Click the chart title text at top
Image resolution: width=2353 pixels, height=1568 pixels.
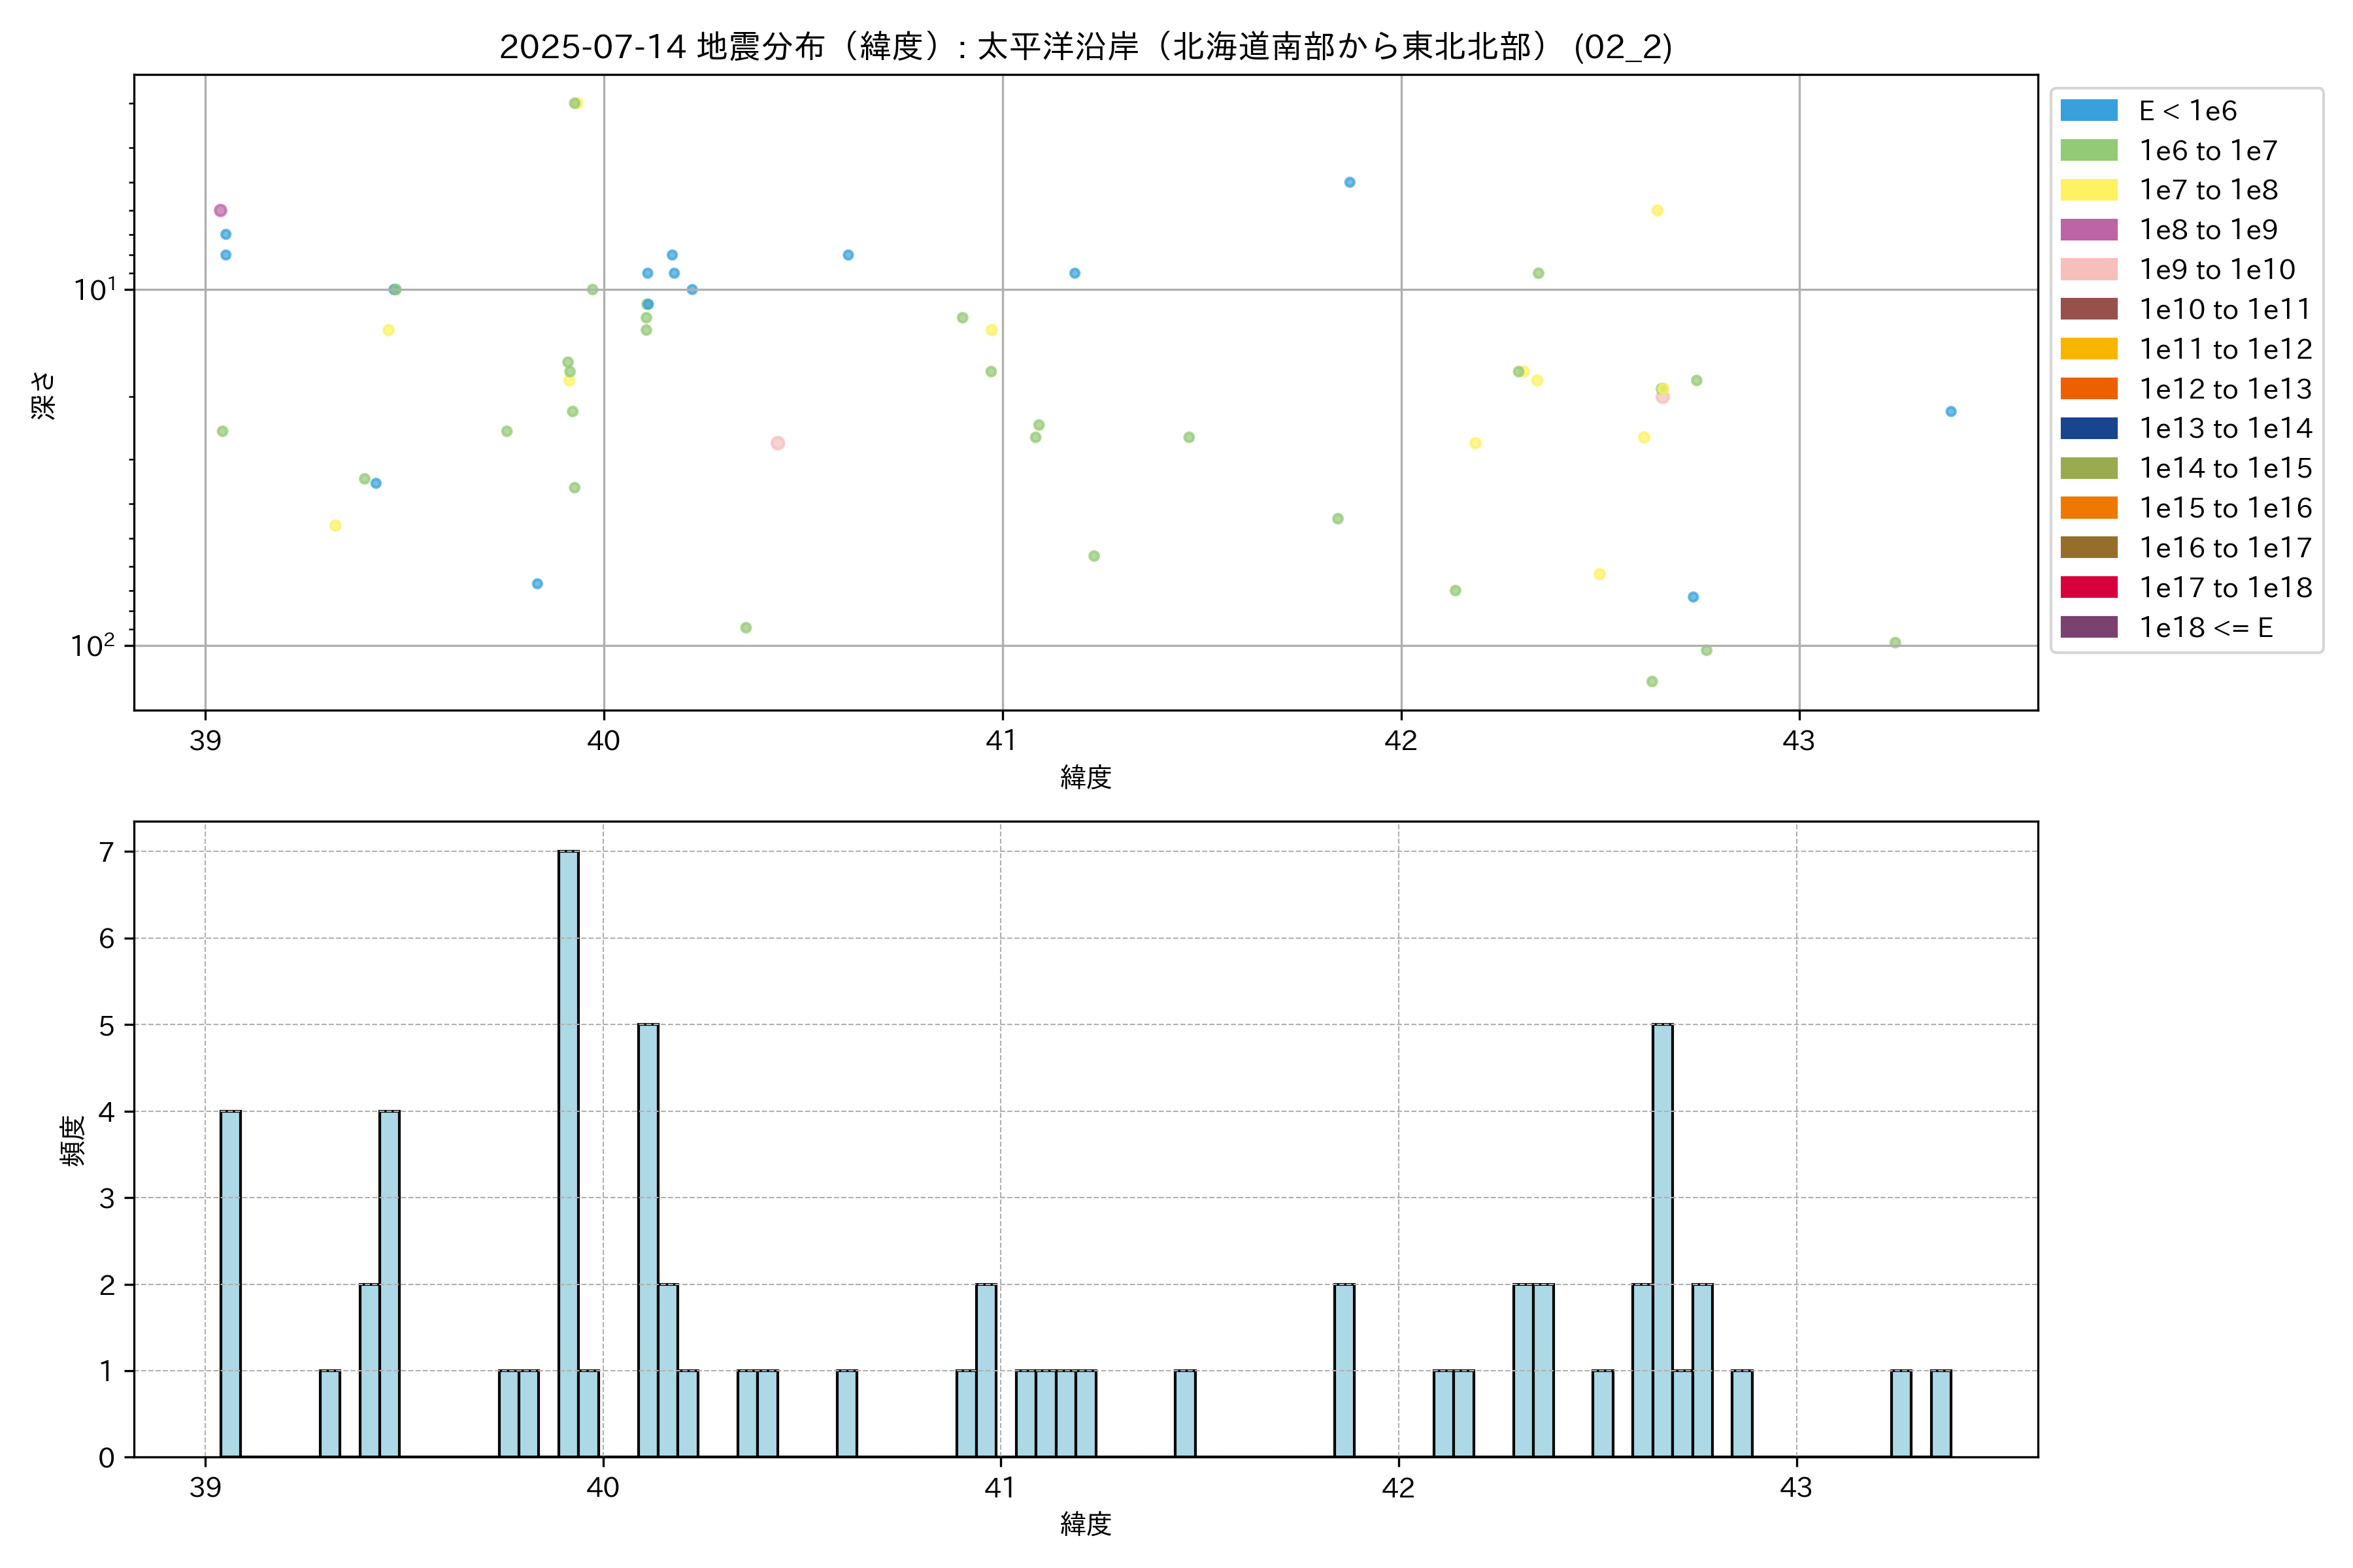click(1086, 46)
